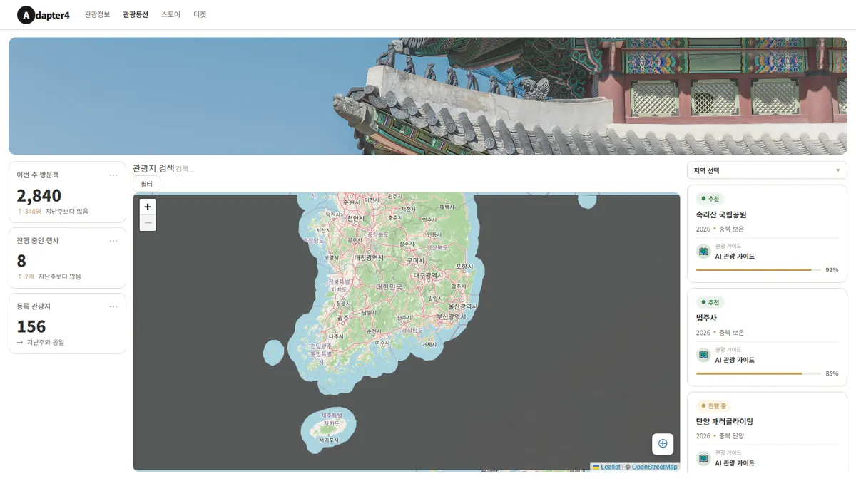
Task: Click the 156 registered attractions value
Action: (x=31, y=326)
